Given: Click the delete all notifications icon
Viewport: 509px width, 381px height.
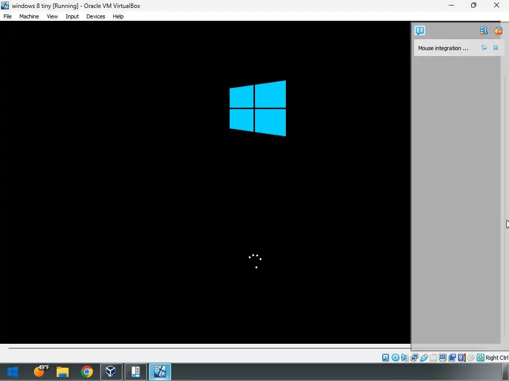Looking at the screenshot, I should point(498,30).
